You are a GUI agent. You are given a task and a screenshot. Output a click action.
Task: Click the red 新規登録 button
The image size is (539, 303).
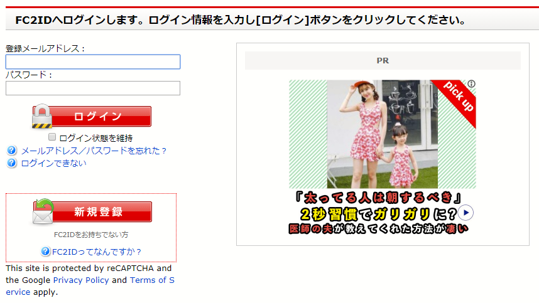(x=92, y=211)
